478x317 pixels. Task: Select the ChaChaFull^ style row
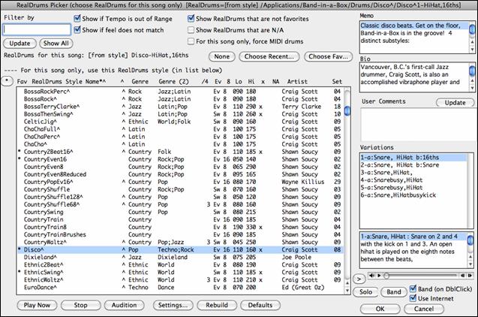coord(180,129)
